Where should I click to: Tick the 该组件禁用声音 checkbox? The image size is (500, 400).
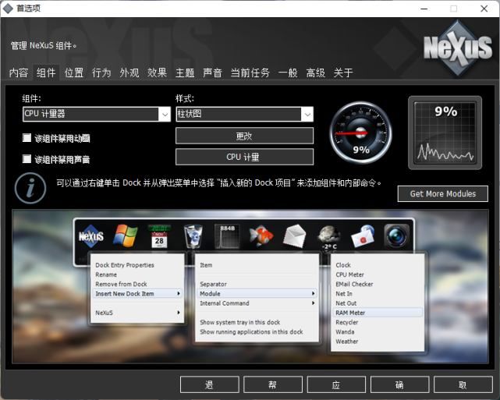point(27,159)
